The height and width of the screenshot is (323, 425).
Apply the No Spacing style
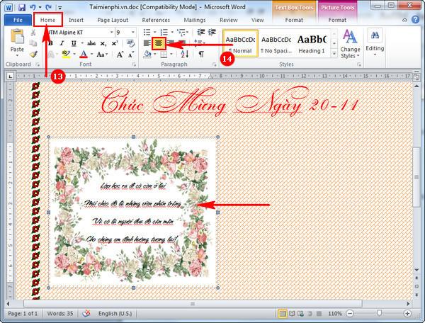pyautogui.click(x=276, y=43)
